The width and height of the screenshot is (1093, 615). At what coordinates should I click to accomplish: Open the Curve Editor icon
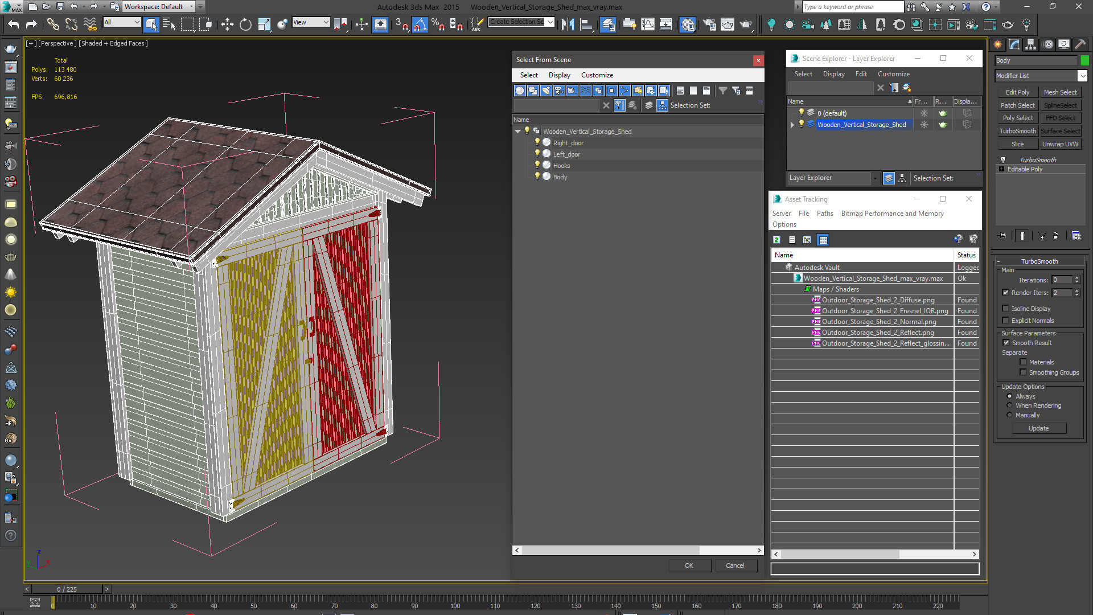click(648, 24)
